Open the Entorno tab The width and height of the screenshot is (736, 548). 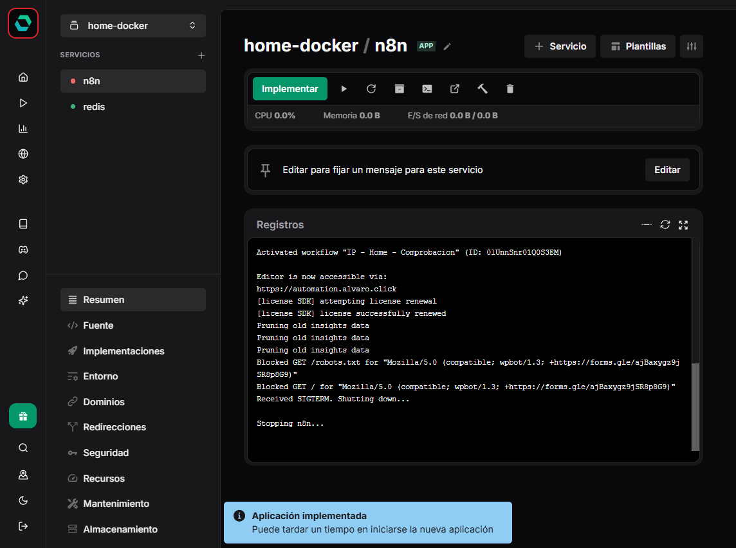click(133, 376)
